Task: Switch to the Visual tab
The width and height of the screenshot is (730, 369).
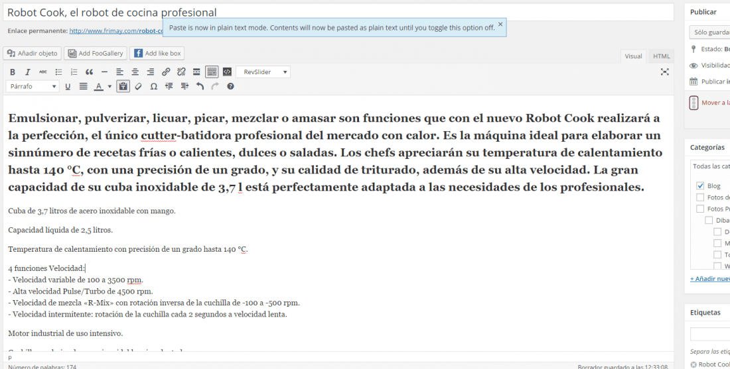Action: [x=633, y=56]
